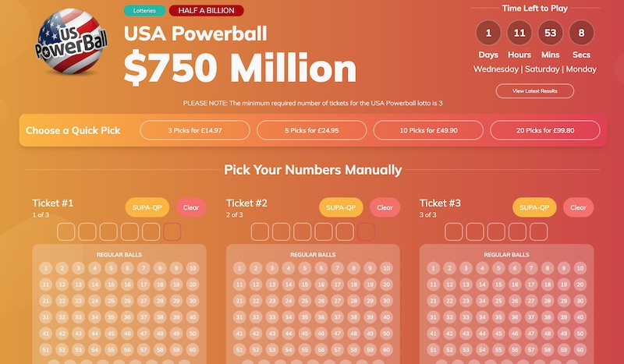Pick ball 44 on Ticket #1
Image resolution: width=624 pixels, height=364 pixels.
(x=96, y=334)
